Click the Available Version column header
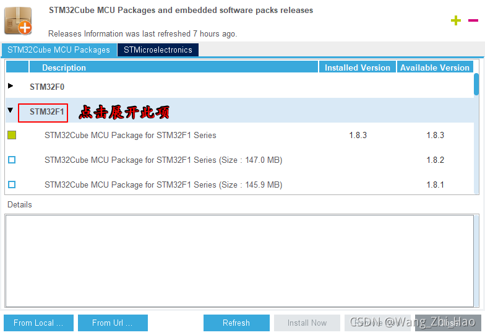Image resolution: width=485 pixels, height=335 pixels. [434, 67]
